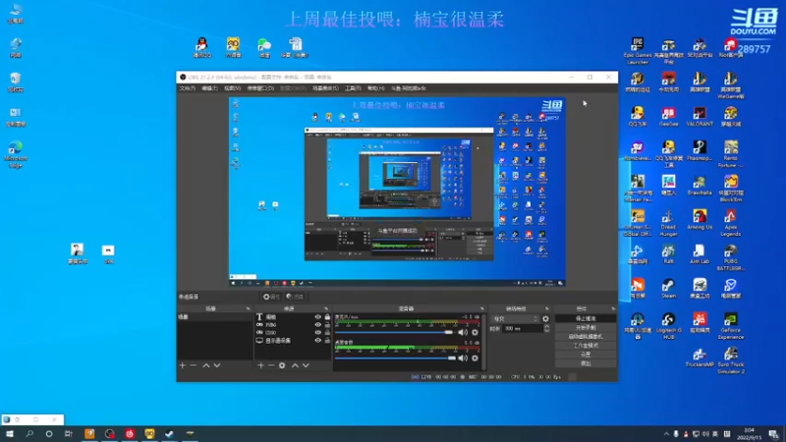Image resolution: width=786 pixels, height=442 pixels.
Task: Open Logitech G HUB desktop icon
Action: [668, 326]
